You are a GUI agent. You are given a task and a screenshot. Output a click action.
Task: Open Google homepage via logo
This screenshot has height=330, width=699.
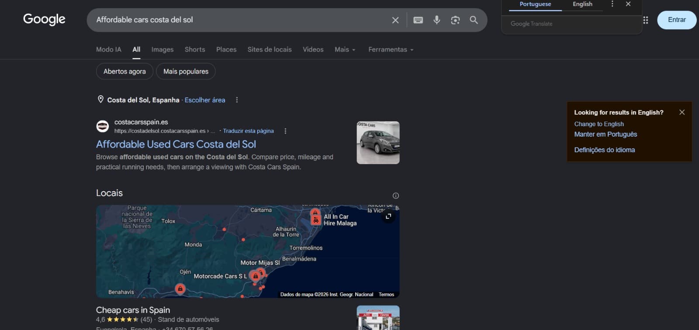click(44, 20)
